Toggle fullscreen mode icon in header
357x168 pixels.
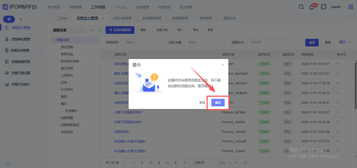324,7
